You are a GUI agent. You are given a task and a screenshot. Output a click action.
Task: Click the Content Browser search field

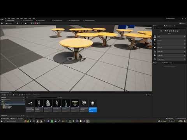click(42, 98)
